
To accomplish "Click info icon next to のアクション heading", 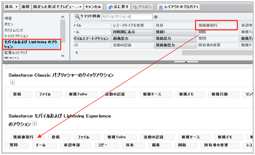I will click(34, 123).
